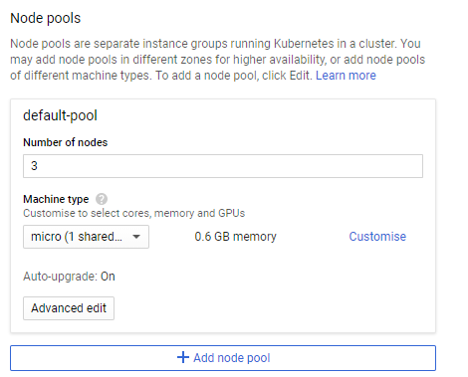Open the micro machine type dropdown
This screenshot has height=377, width=468.
click(x=86, y=237)
